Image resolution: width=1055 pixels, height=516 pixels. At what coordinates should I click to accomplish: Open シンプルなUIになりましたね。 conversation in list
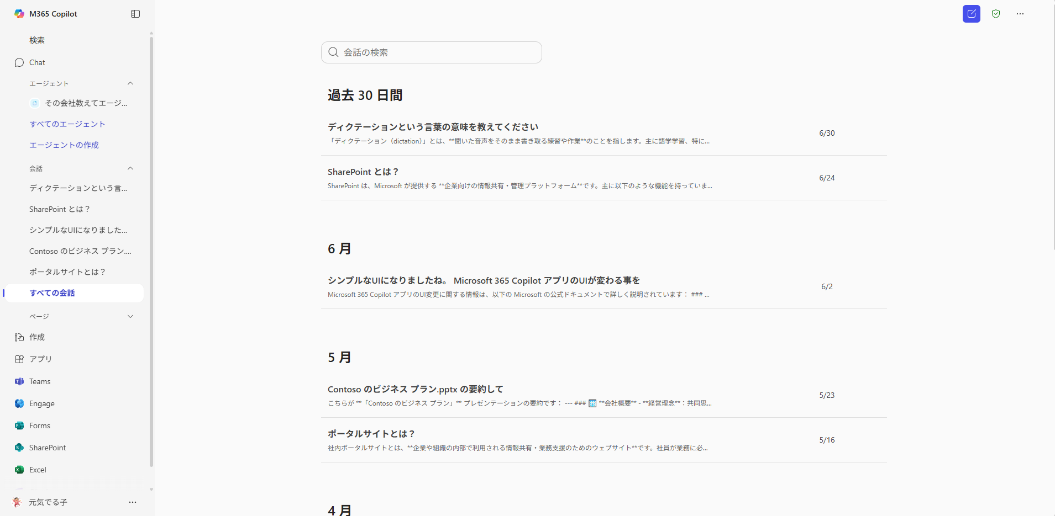(x=604, y=286)
